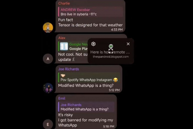Image resolution: width=193 pixels, height=129 pixels.
Task: Tap the Emil sender name
Action: [x=62, y=98]
